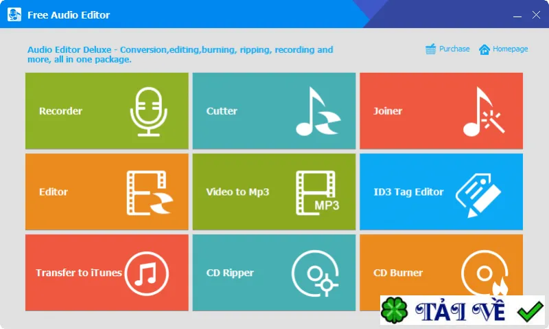
Task: Open the Recorder microphone icon
Action: point(149,111)
